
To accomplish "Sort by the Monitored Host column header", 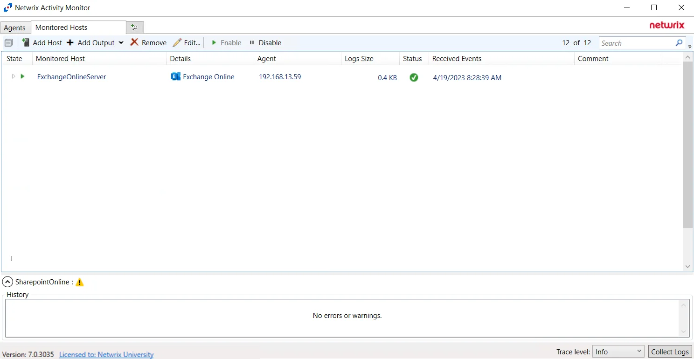I will coord(99,59).
